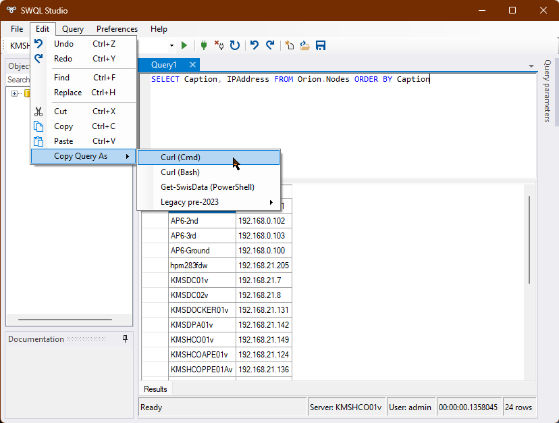Close the Query1 tab
The image size is (559, 423).
(x=192, y=65)
